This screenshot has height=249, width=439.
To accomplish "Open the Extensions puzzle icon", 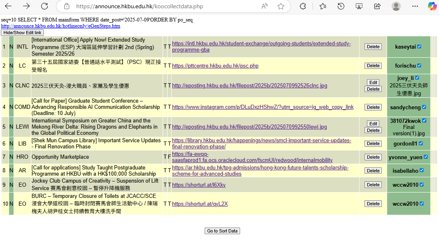I will point(303,6).
